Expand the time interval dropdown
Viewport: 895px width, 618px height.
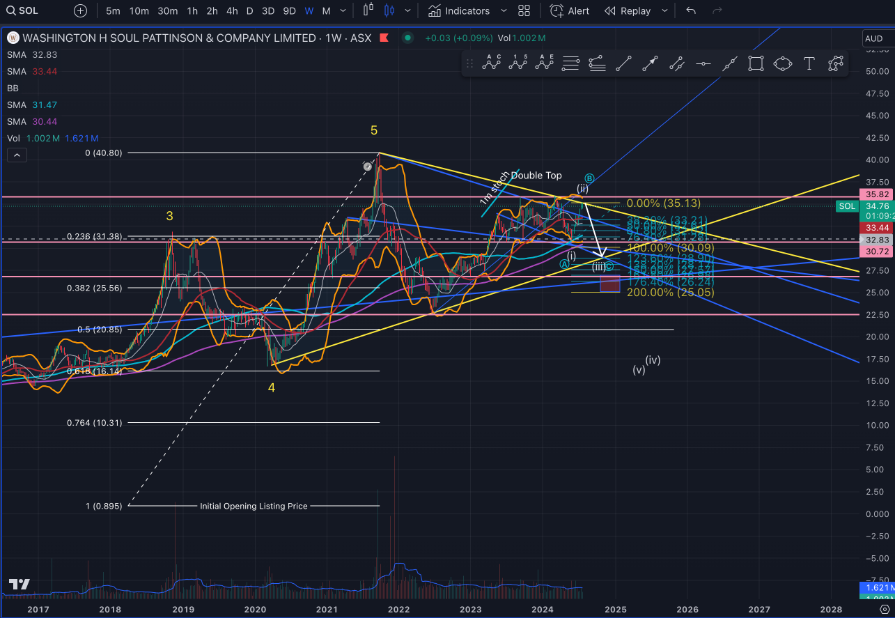[x=342, y=11]
